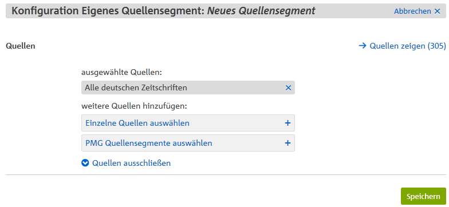Save the segment with the Speichern button
The height and width of the screenshot is (207, 449).
[423, 196]
